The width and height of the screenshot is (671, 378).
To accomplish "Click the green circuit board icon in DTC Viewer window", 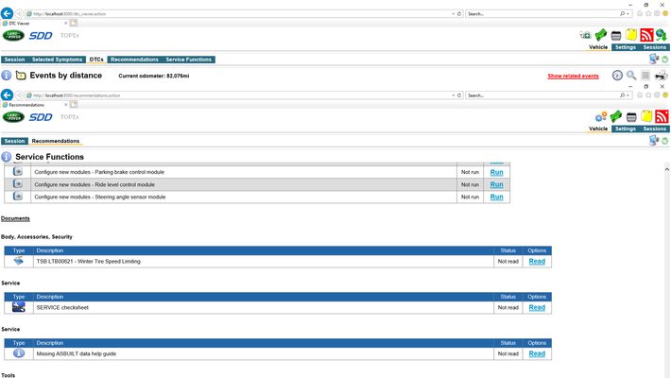I will 601,35.
